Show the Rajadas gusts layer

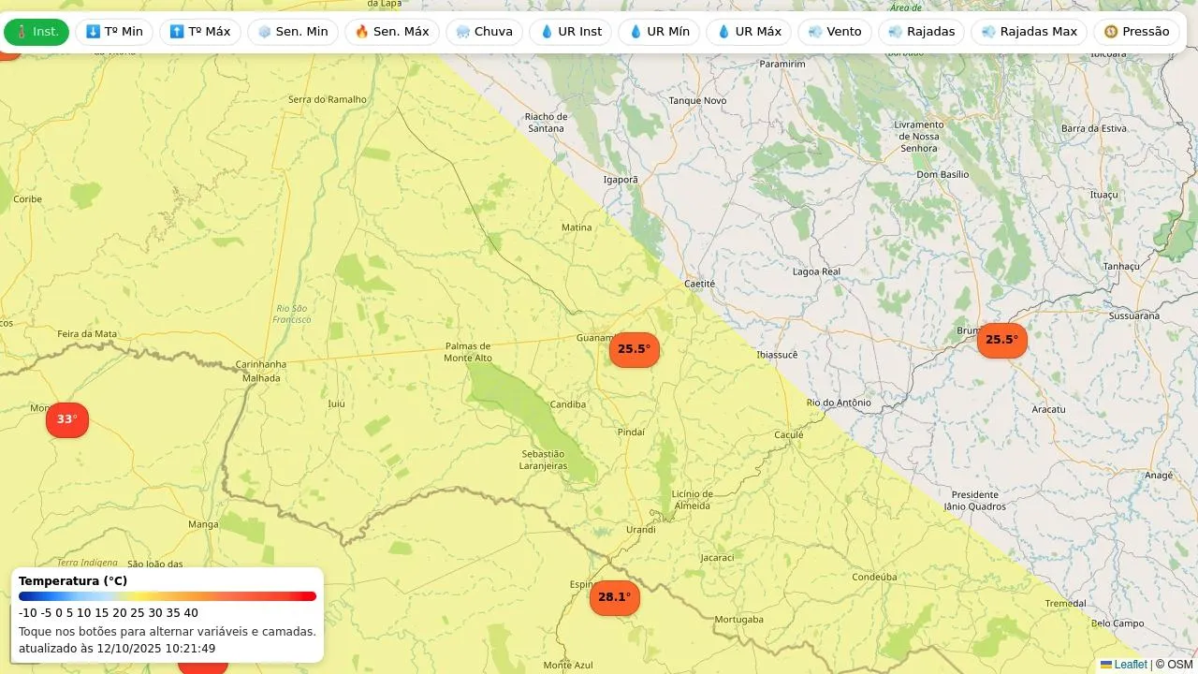pyautogui.click(x=921, y=32)
